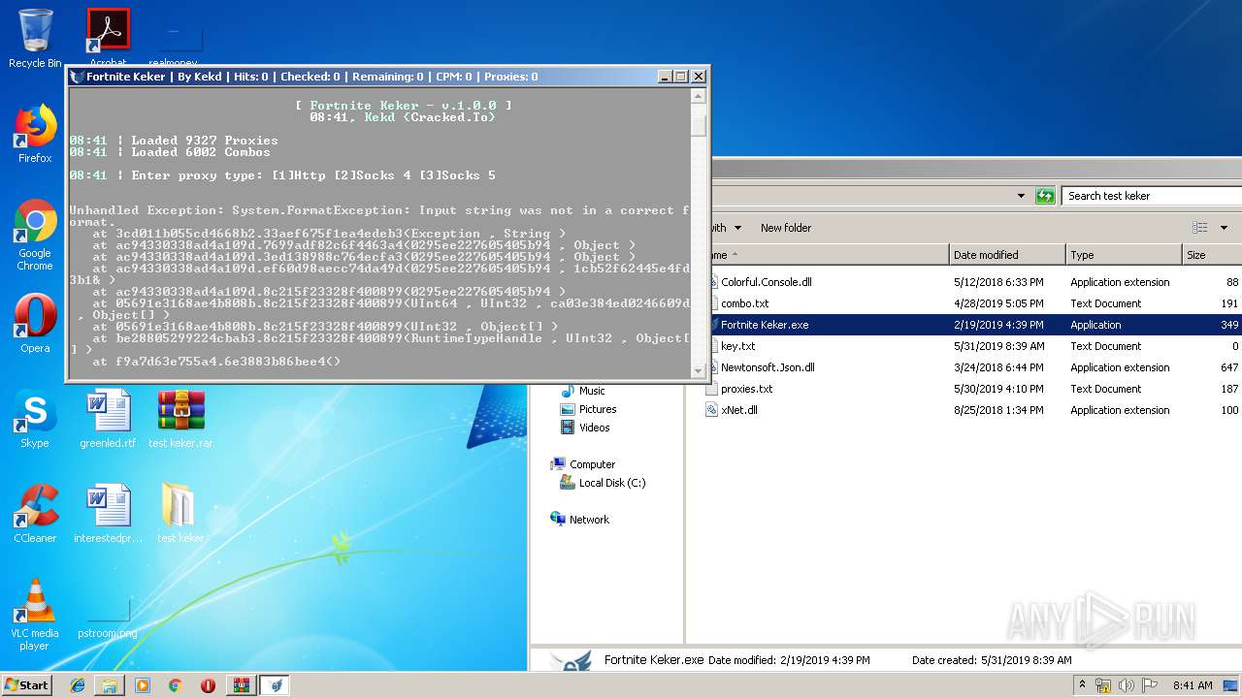Viewport: 1242px width, 698px height.
Task: Click New folder in Explorer toolbar
Action: click(786, 228)
